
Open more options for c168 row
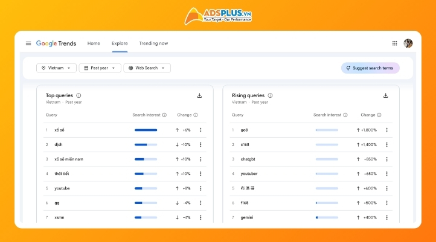tap(386, 145)
